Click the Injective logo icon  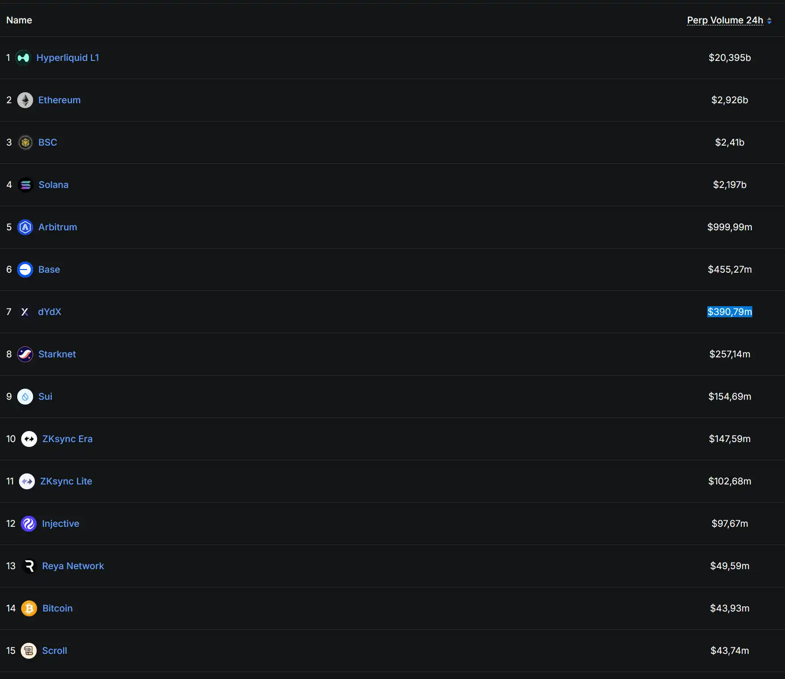(x=29, y=524)
